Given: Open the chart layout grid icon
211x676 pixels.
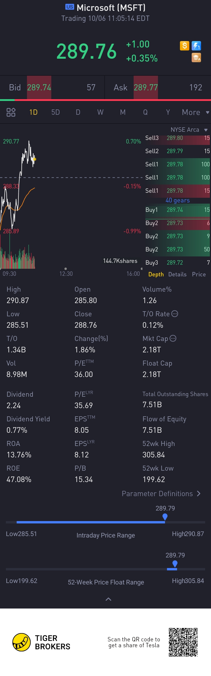Looking at the screenshot, I should (11, 112).
